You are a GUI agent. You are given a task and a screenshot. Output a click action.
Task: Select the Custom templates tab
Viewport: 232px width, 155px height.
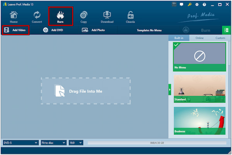[220, 38]
